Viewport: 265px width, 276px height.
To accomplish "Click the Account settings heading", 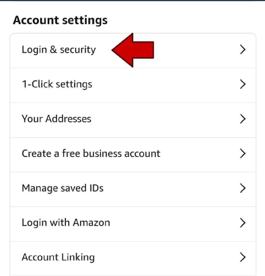I will pos(60,20).
